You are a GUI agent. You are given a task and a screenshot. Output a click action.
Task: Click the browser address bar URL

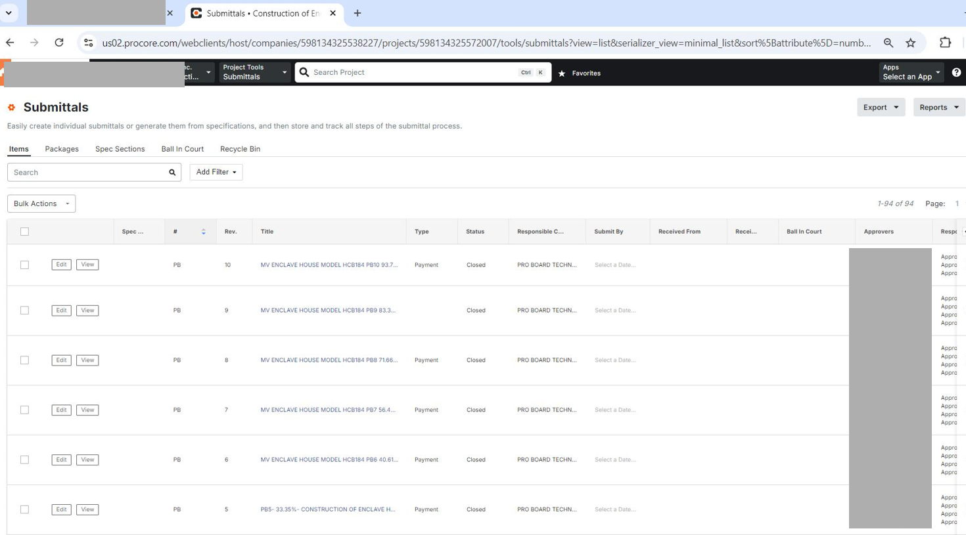click(486, 43)
